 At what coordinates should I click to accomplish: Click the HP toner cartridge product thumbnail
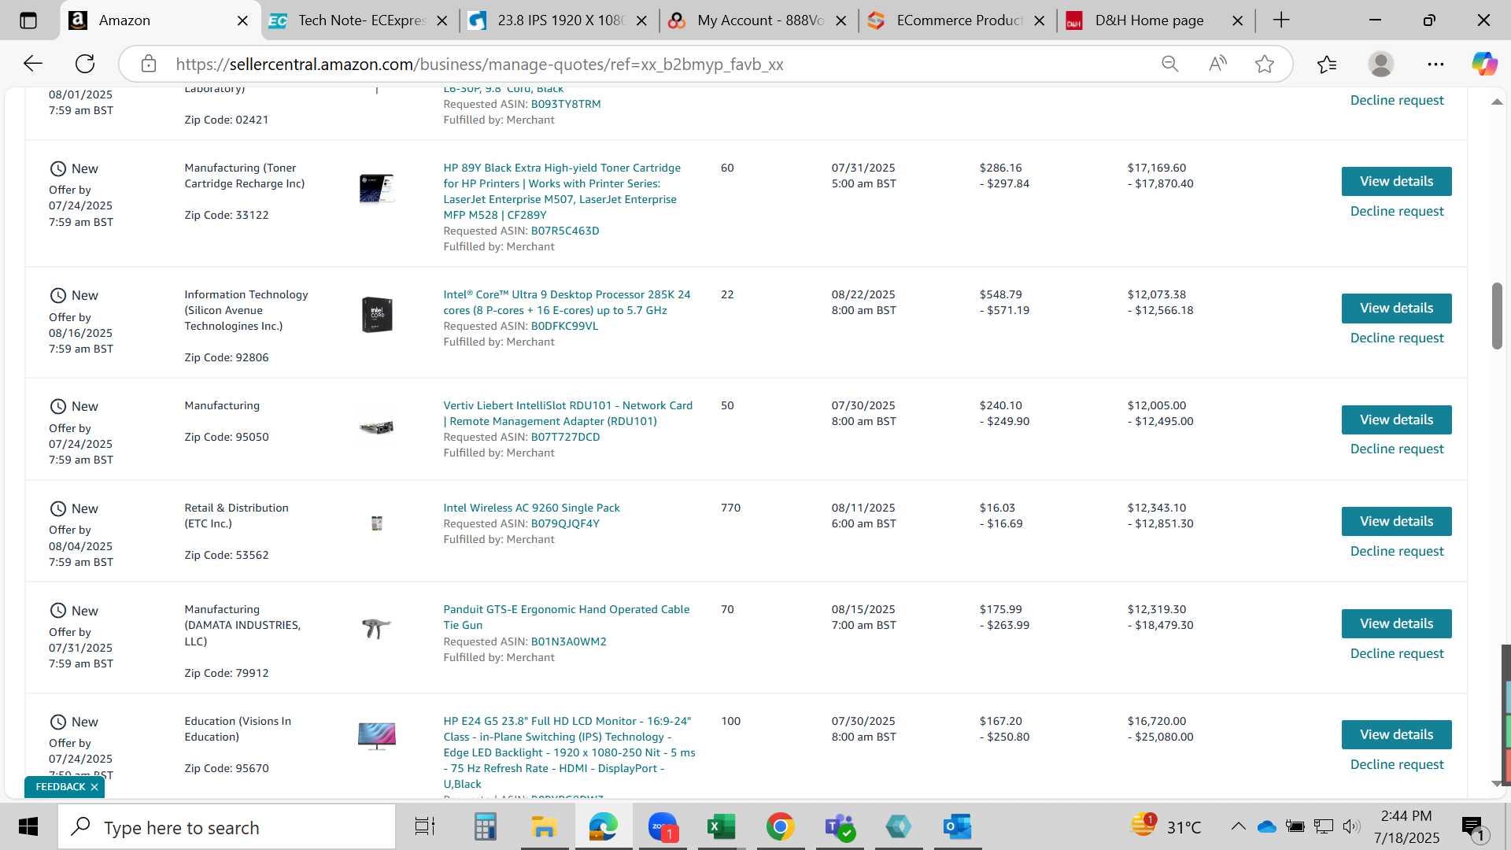point(376,189)
